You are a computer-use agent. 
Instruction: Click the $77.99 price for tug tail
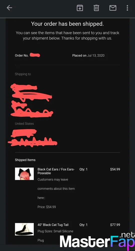coord(115,225)
